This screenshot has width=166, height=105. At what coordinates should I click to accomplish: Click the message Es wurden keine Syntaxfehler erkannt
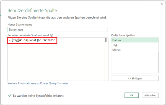click(x=38, y=96)
